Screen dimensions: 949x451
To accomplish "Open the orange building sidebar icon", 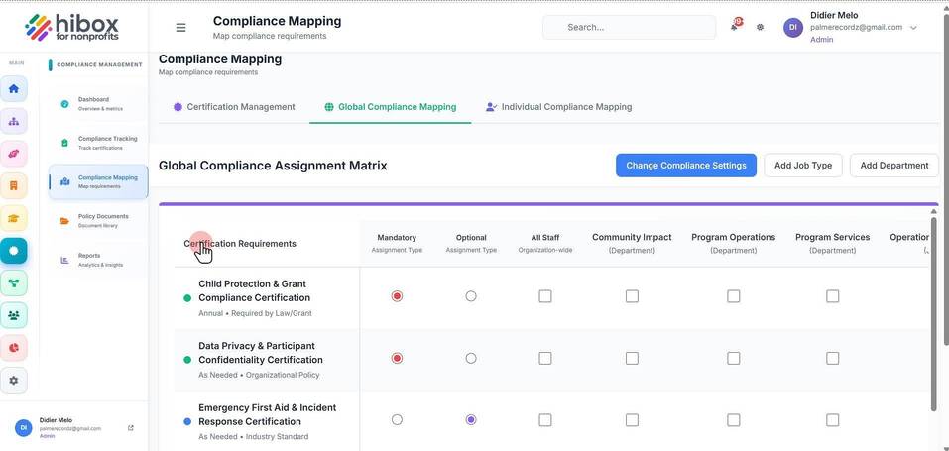I will [x=13, y=185].
